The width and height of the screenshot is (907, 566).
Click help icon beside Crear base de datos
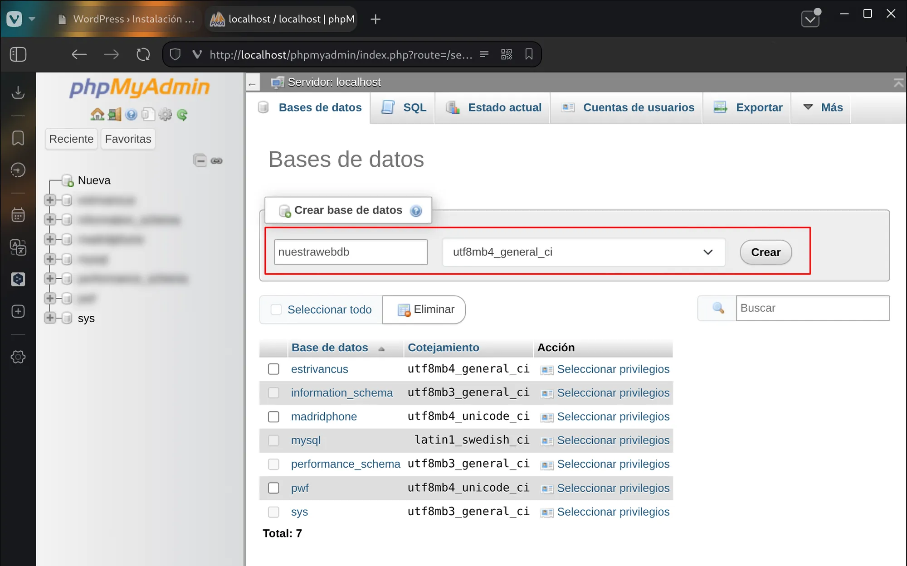415,211
